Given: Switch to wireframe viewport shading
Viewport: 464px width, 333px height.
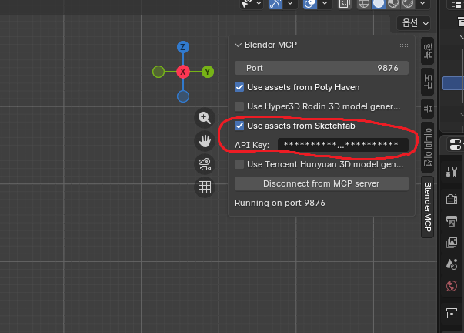Looking at the screenshot, I should [x=364, y=3].
